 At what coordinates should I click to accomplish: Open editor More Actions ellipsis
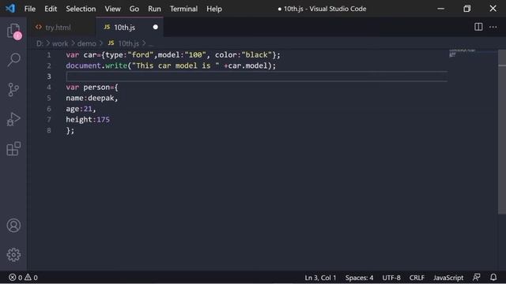pyautogui.click(x=493, y=27)
